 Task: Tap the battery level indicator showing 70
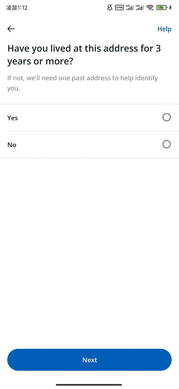[x=161, y=8]
